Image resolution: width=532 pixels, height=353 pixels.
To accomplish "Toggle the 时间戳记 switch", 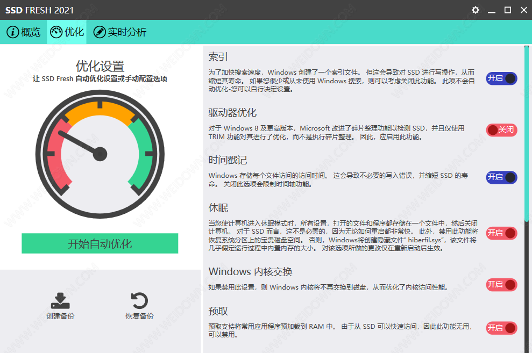I will (x=501, y=177).
